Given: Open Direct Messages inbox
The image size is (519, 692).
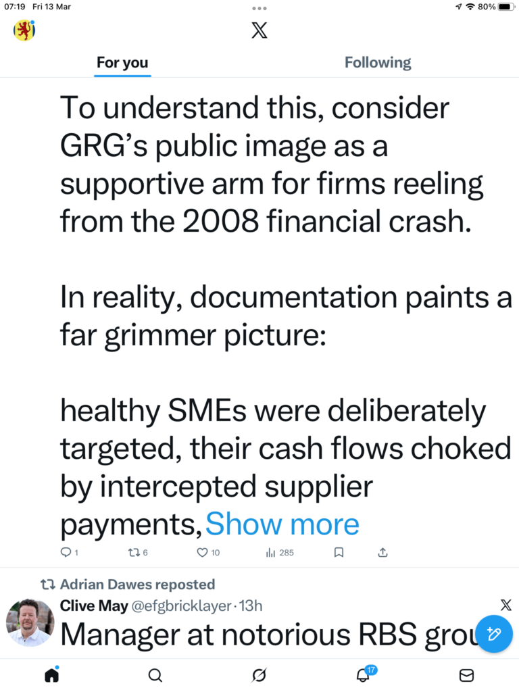Looking at the screenshot, I should [466, 674].
